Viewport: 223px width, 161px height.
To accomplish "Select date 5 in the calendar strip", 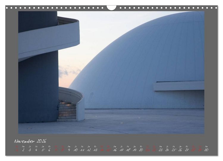I will pos(43,150).
